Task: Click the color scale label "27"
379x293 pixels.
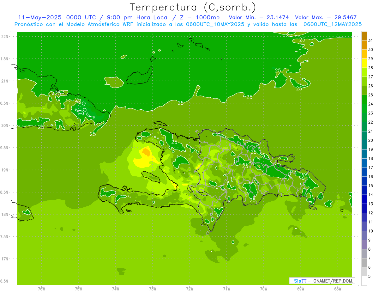Action: 371,77
